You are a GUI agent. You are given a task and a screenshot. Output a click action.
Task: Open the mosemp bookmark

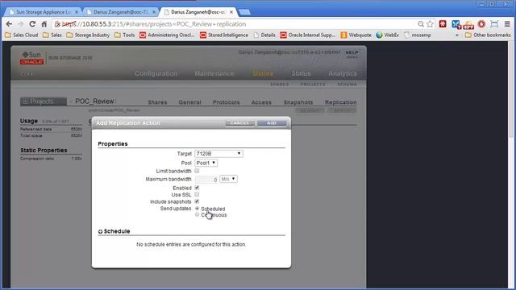(418, 35)
